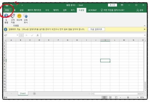Click the Insert Function fx icon
This screenshot has width=150, height=102.
37,35
